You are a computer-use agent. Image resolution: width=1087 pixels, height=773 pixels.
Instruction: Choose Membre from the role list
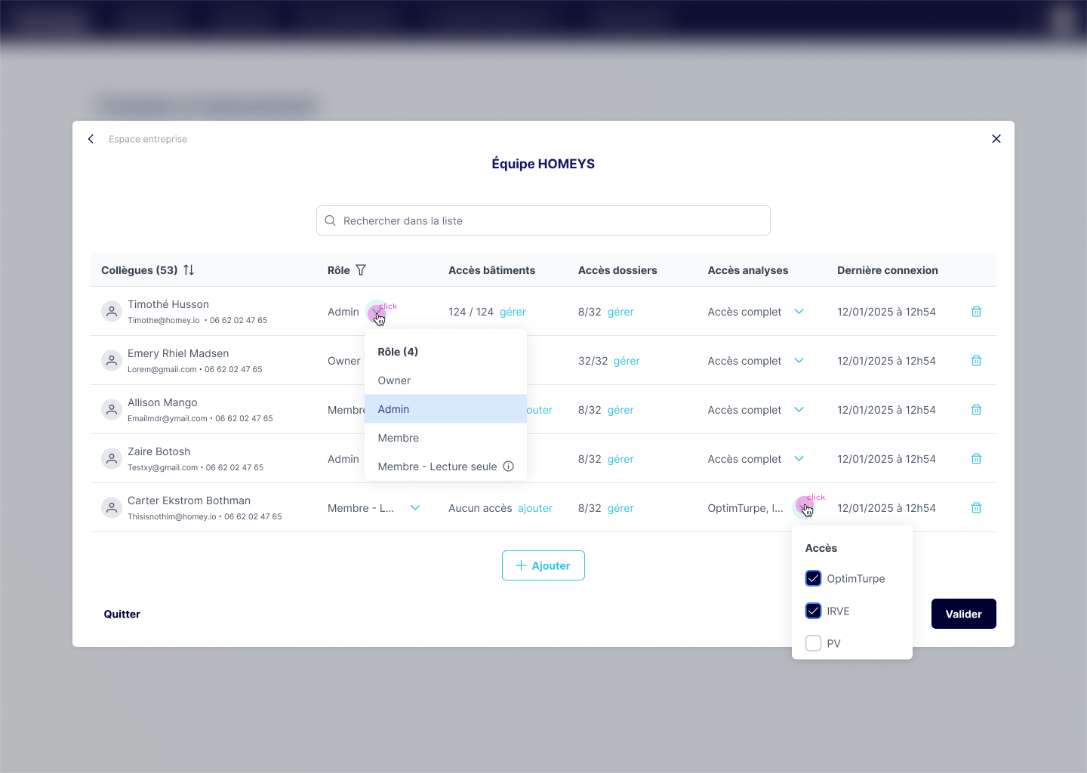399,438
